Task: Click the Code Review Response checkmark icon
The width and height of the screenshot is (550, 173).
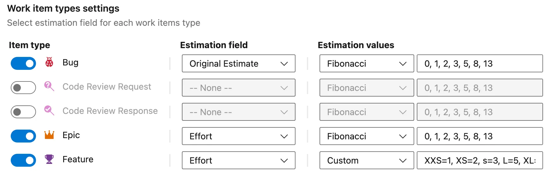Action: click(49, 110)
